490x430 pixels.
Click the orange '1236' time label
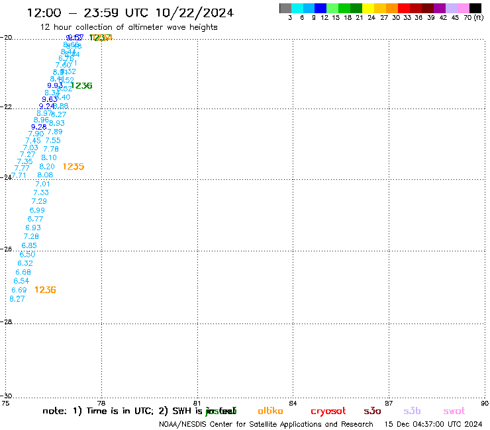[x=45, y=290]
